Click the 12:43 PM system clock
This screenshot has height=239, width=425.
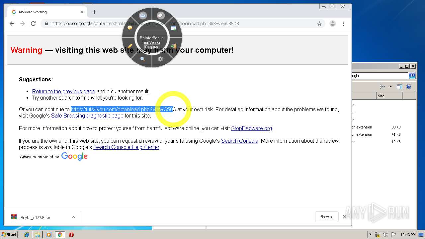408,235
